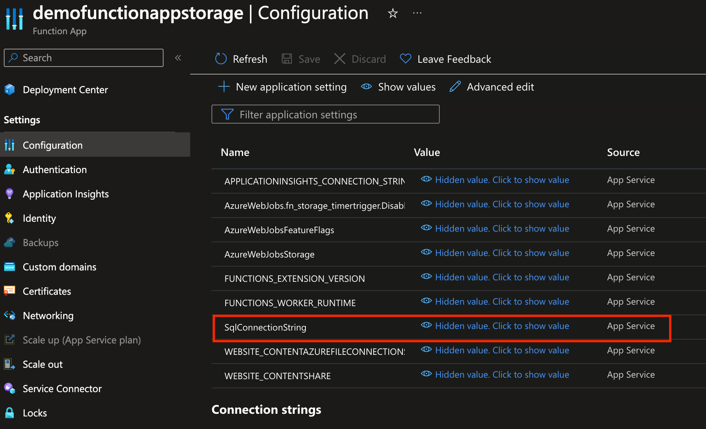Open the SqlConnectionString setting name
Viewport: 706px width, 429px height.
point(265,327)
